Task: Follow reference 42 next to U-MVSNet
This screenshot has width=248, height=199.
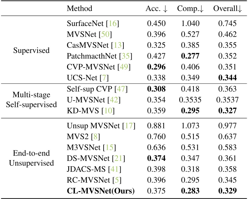Action: tap(114, 100)
